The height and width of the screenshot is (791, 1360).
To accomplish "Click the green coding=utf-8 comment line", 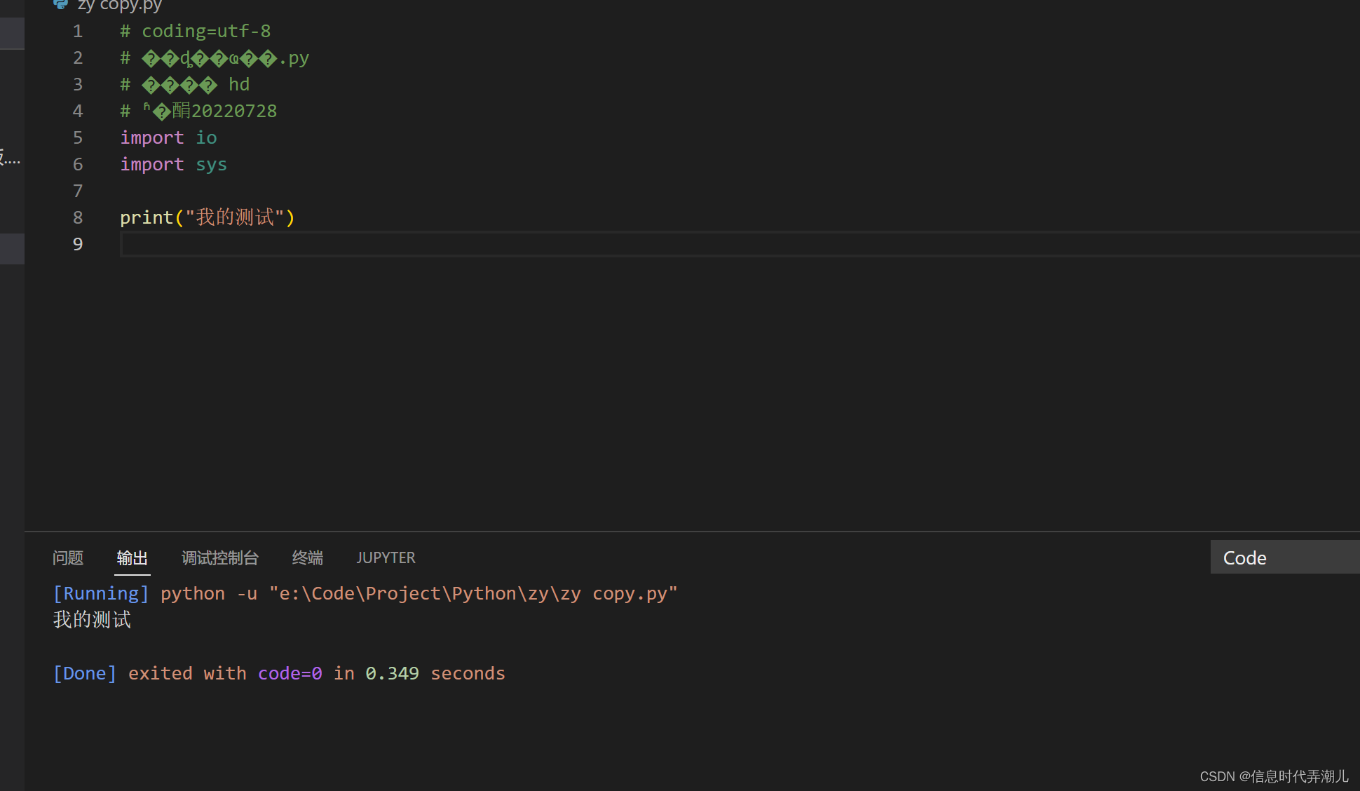I will click(195, 31).
